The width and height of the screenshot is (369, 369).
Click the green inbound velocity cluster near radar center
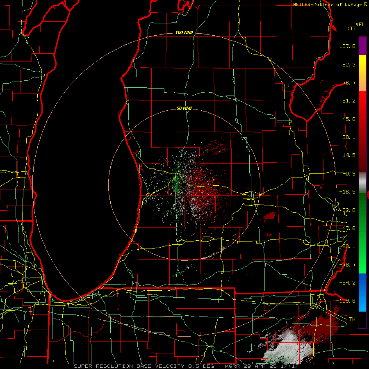176,185
